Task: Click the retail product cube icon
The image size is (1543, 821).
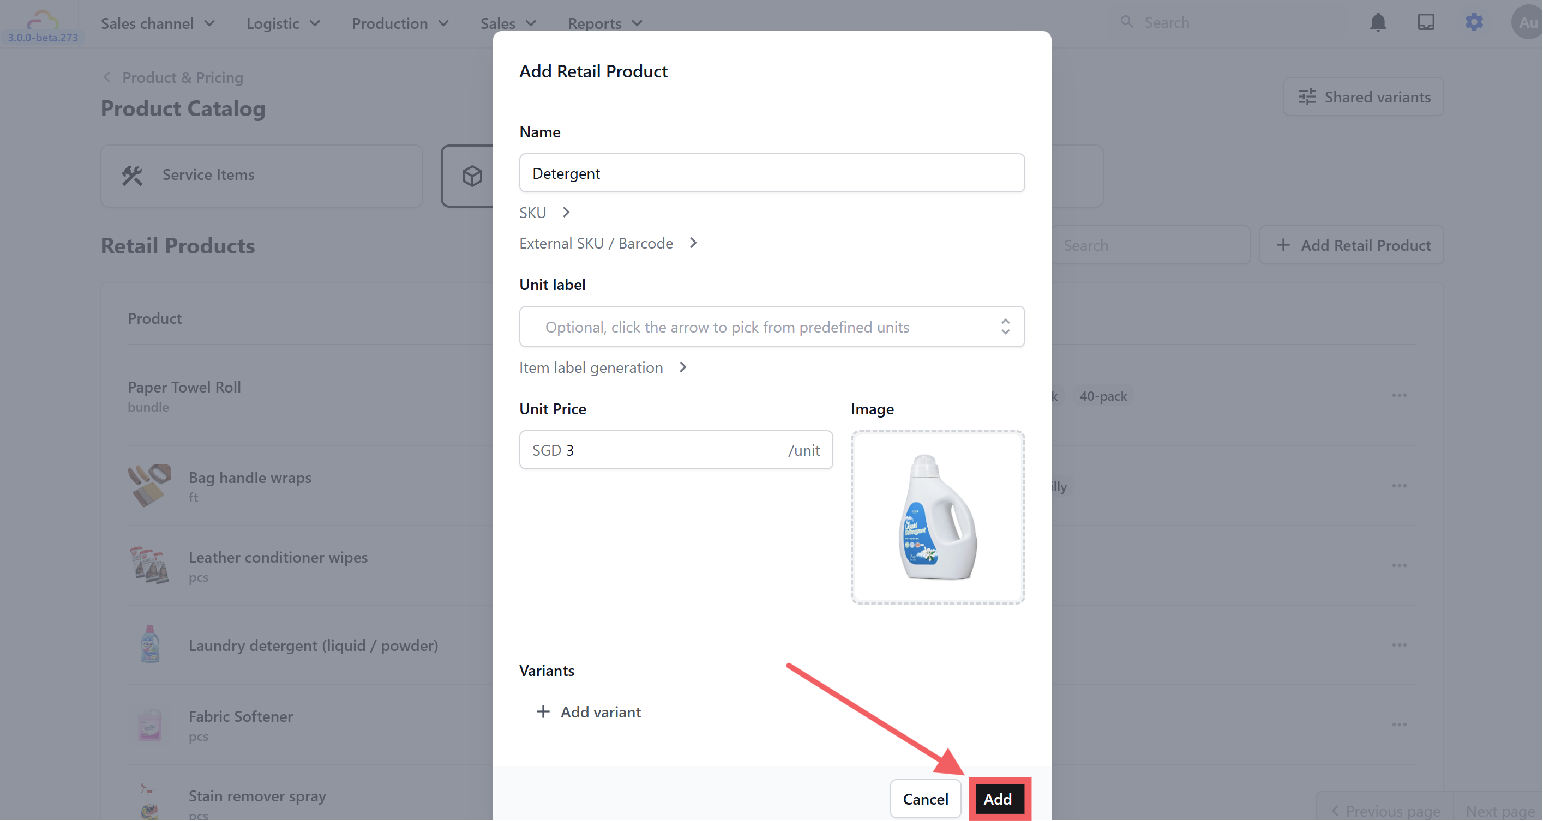Action: coord(472,176)
